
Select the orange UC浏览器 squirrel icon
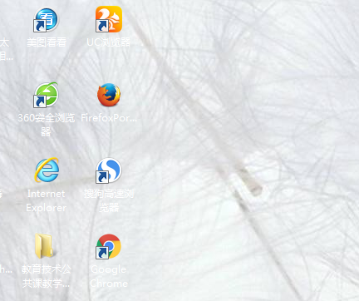point(109,19)
